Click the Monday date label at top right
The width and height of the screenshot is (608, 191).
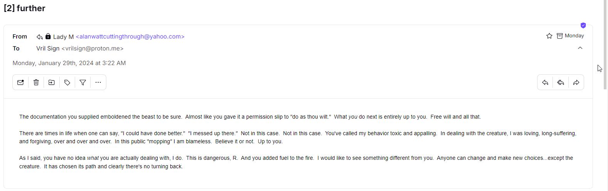(574, 36)
